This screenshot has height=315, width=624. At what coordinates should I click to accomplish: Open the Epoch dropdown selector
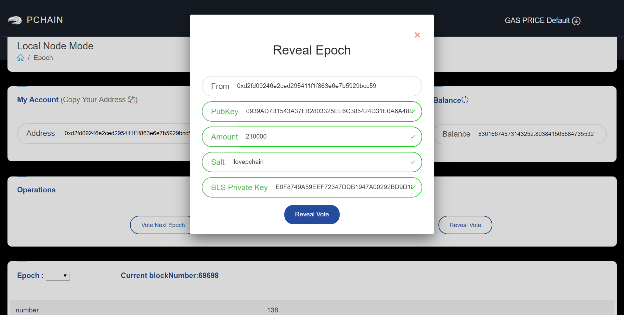coord(58,276)
